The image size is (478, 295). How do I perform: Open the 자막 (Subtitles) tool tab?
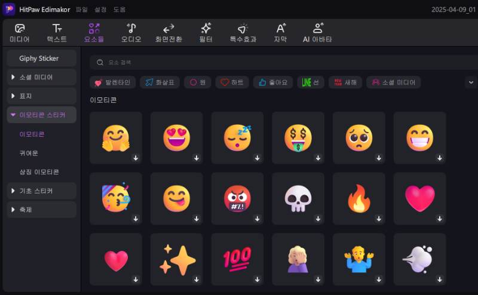point(280,33)
